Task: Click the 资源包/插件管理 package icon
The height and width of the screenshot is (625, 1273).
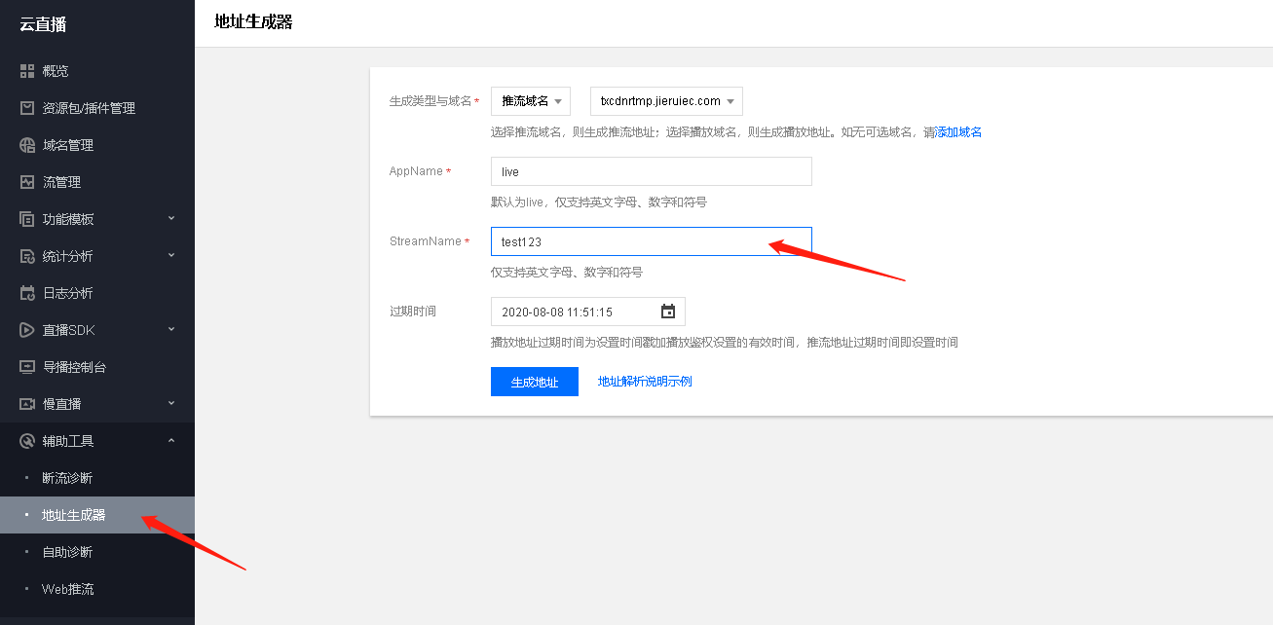Action: 27,108
